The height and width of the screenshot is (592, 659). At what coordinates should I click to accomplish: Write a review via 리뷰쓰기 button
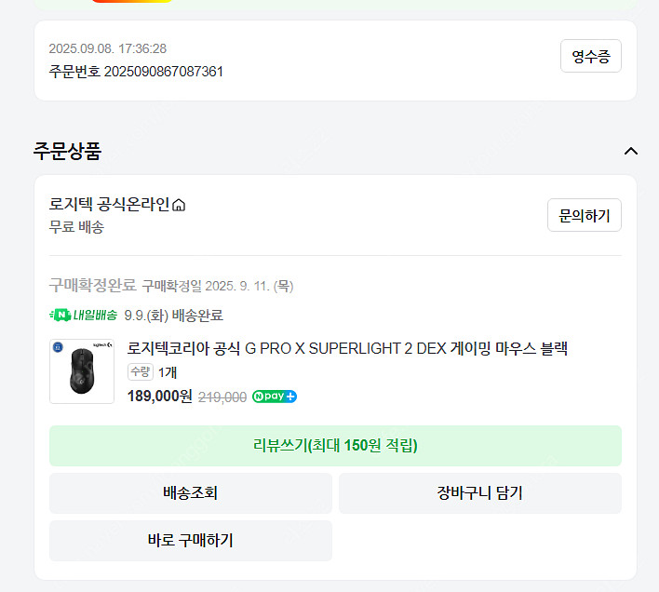tap(335, 446)
